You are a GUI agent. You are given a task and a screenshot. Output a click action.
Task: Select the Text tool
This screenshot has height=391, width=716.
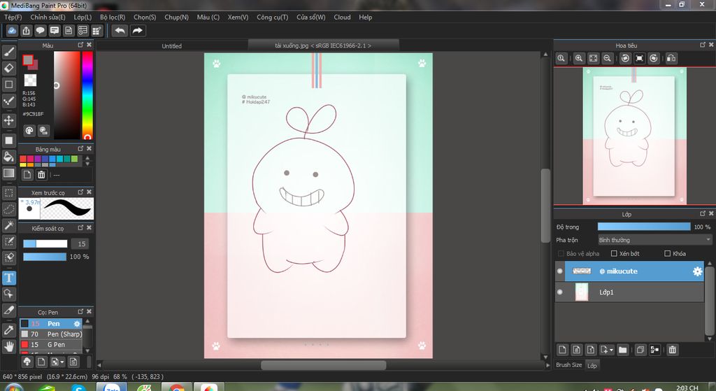click(x=9, y=278)
